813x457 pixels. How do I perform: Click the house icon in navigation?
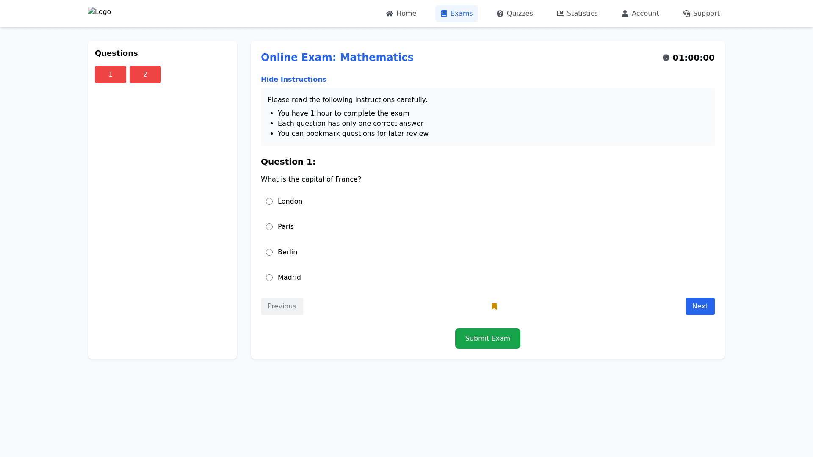[390, 14]
